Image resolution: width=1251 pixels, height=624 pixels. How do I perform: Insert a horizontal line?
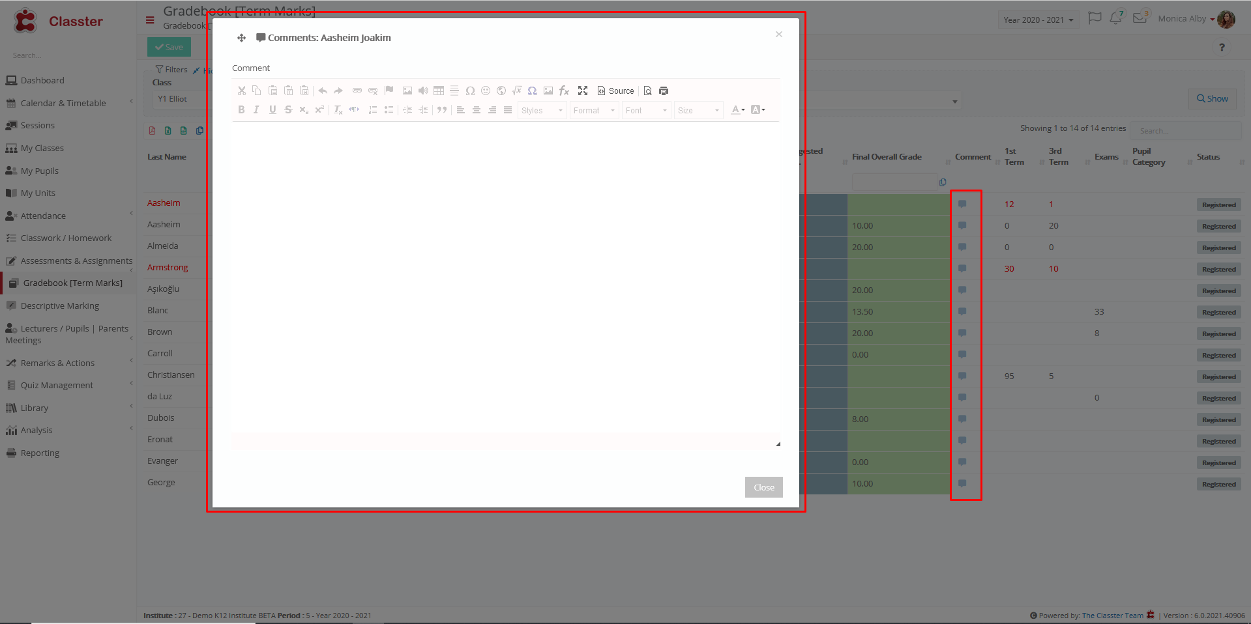pyautogui.click(x=454, y=91)
